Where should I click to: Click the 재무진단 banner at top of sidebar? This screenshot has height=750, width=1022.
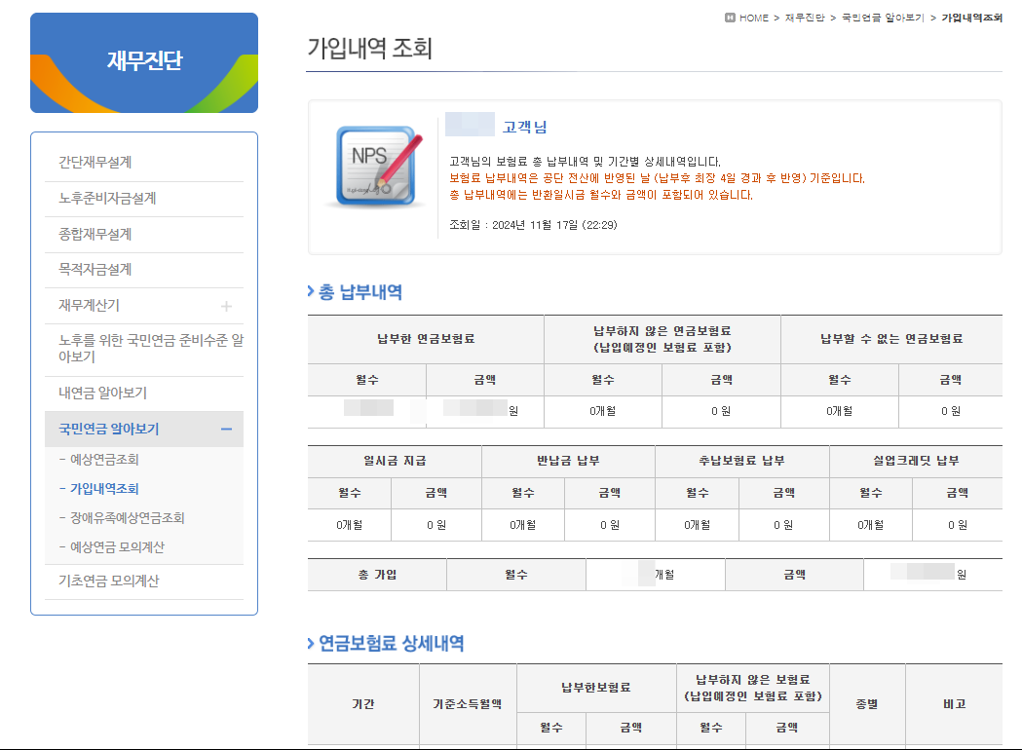pyautogui.click(x=143, y=60)
